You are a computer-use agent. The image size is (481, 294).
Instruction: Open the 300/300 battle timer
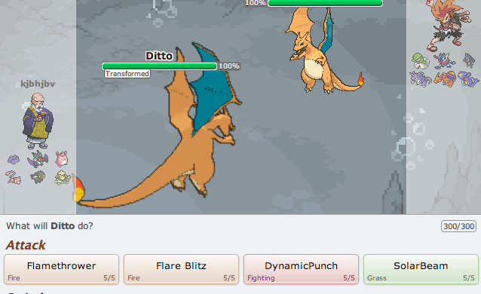458,226
